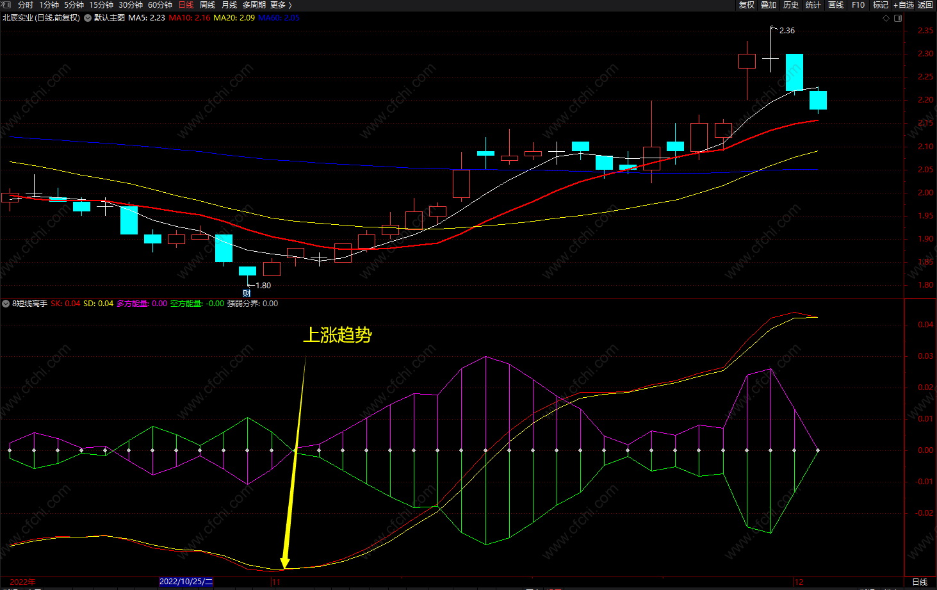
Task: Click the 历史 history button
Action: [791, 5]
